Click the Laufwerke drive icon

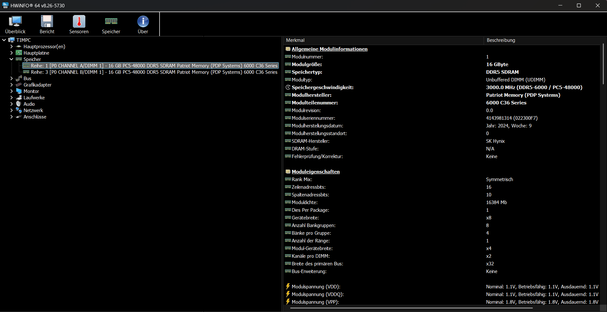tap(19, 97)
